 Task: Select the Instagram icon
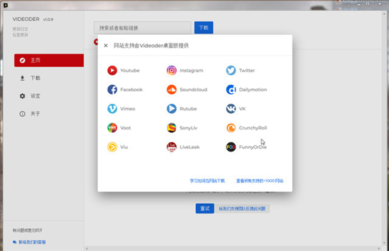[172, 70]
